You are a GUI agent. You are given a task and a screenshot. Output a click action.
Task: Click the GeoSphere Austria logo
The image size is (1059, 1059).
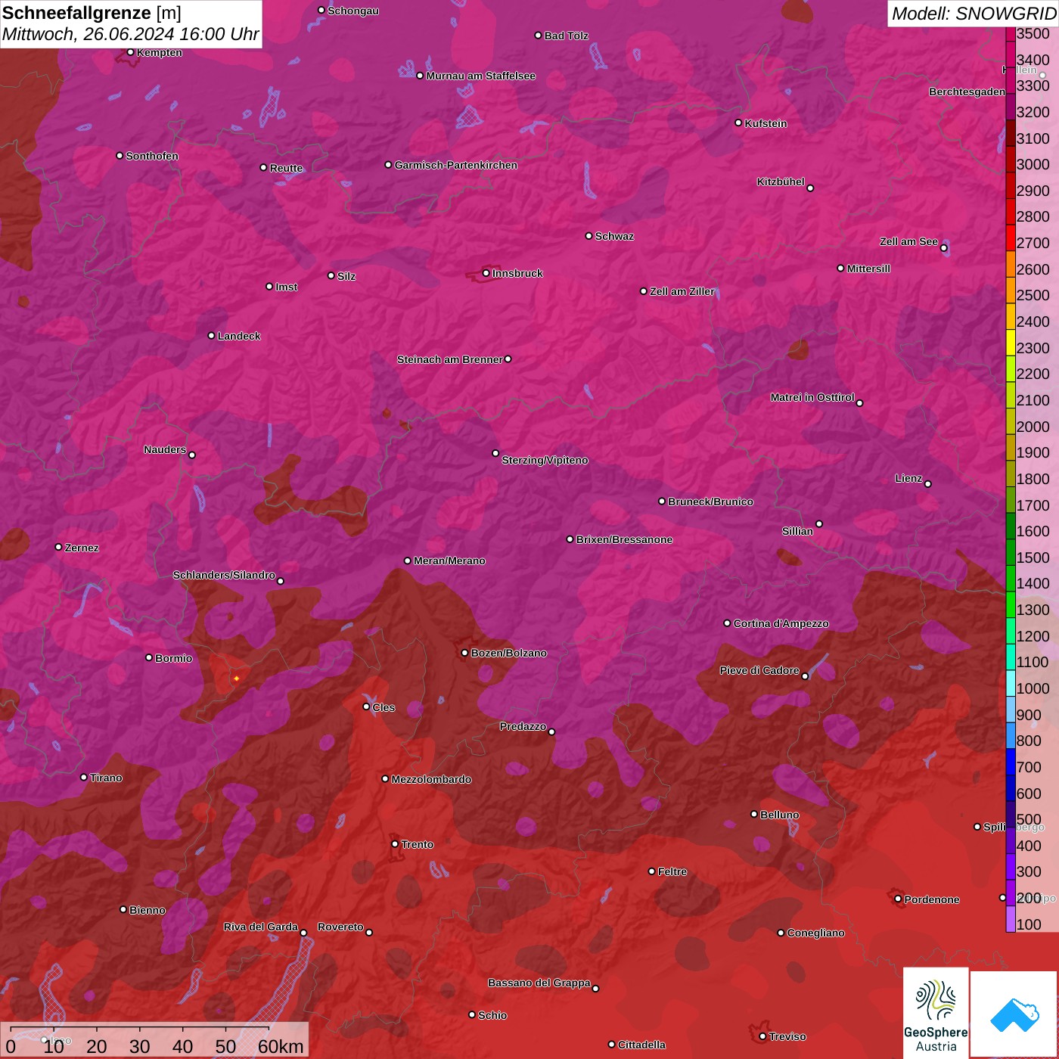coord(936,1014)
